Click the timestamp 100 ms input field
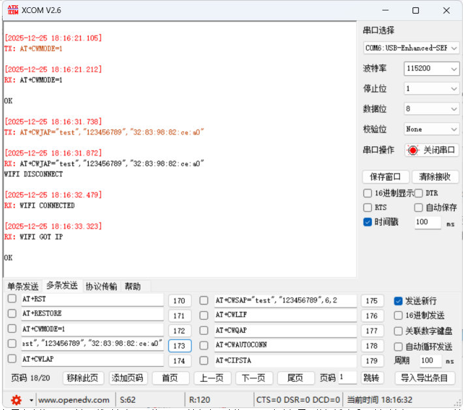 (x=428, y=222)
